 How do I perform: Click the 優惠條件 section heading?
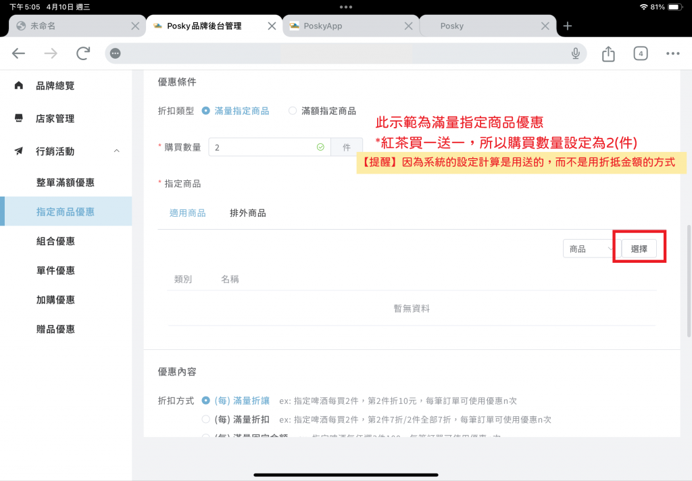click(177, 82)
